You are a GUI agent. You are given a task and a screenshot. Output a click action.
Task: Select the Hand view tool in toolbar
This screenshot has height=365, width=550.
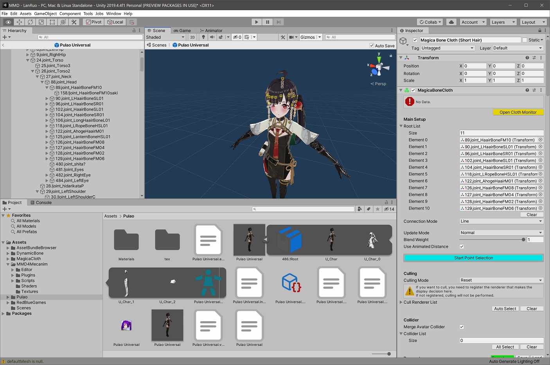coord(8,22)
